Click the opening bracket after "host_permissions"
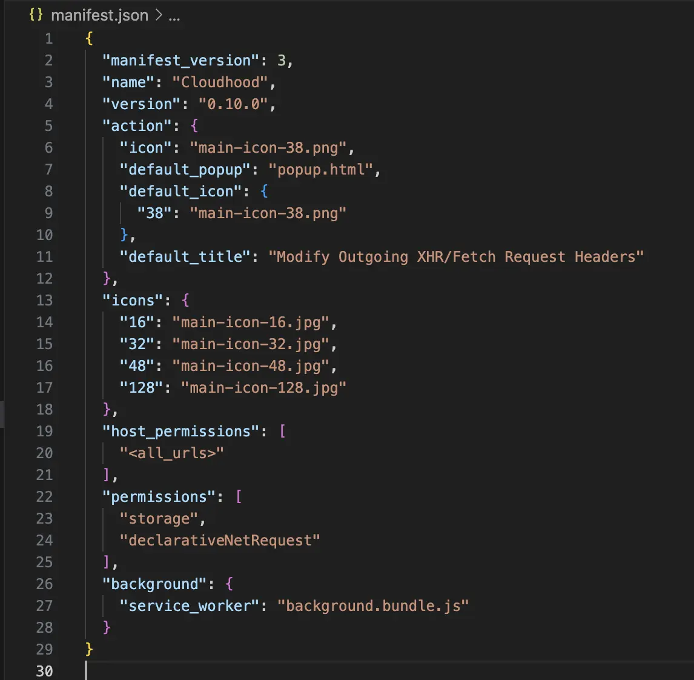Viewport: 694px width, 680px height. (282, 431)
